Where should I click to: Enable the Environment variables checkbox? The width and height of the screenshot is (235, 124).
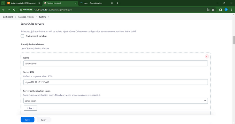click(x=22, y=36)
